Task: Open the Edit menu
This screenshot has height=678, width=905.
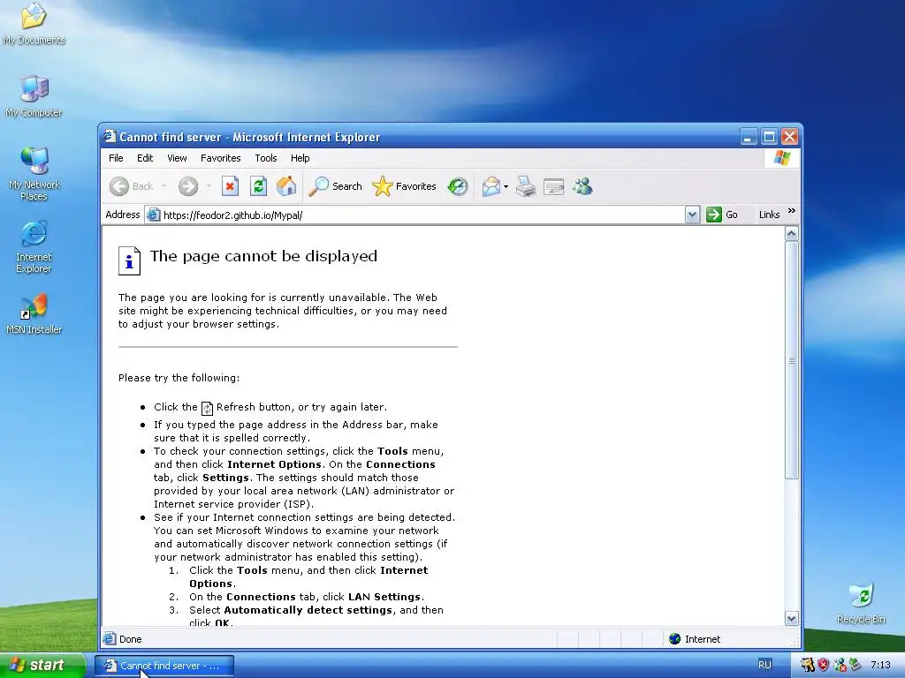Action: [145, 158]
